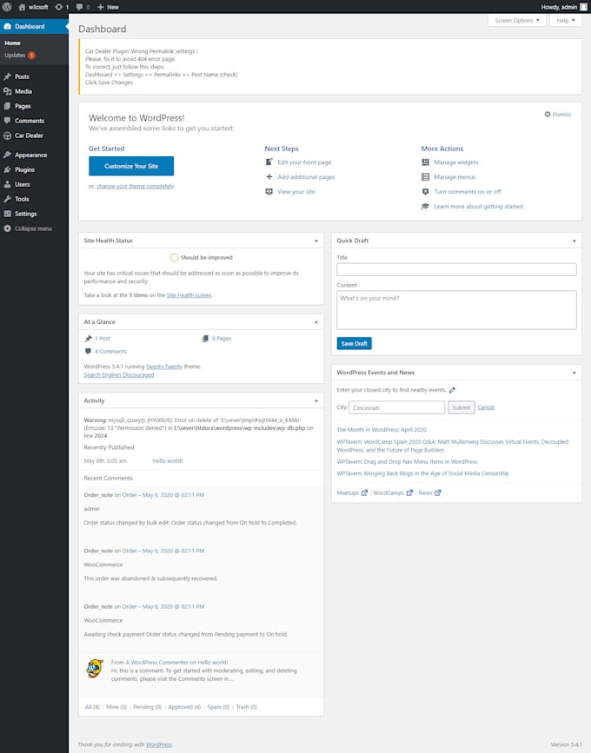The height and width of the screenshot is (753, 591).
Task: Open the Posts menu label
Action: (22, 76)
